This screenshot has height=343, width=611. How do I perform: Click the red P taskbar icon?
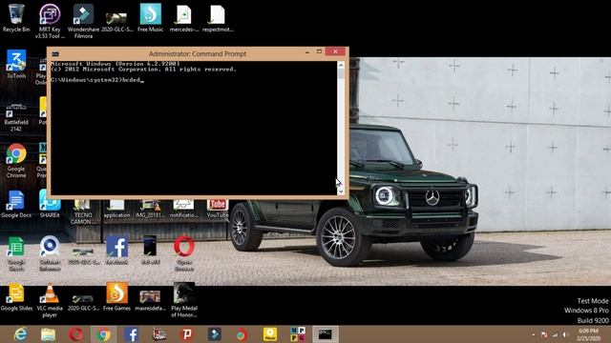pyautogui.click(x=187, y=334)
